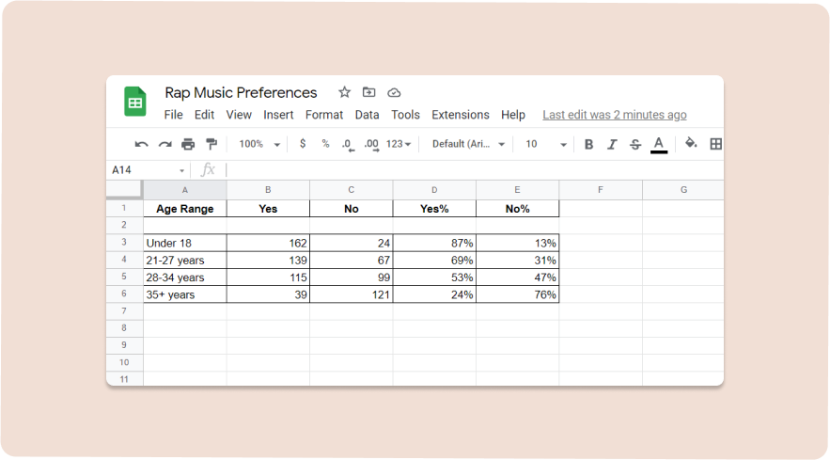Open the Format menu
Viewport: 830px width, 460px height.
point(324,115)
